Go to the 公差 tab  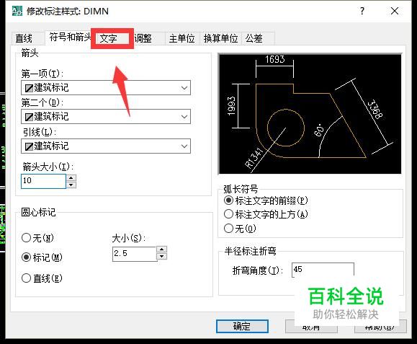258,38
